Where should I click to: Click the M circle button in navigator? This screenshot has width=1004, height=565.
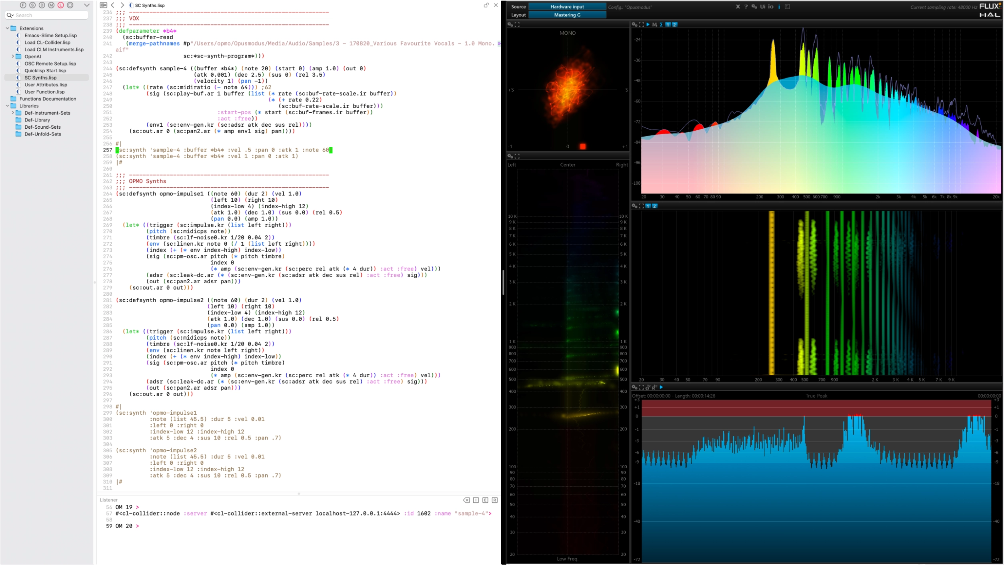pos(51,5)
